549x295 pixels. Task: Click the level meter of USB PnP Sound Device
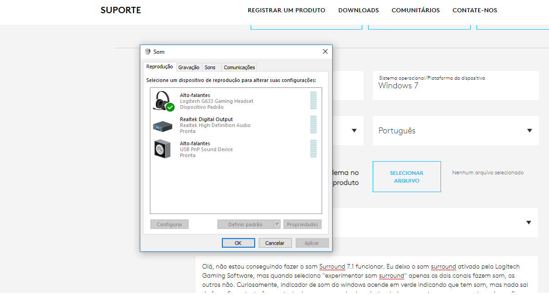pyautogui.click(x=313, y=148)
